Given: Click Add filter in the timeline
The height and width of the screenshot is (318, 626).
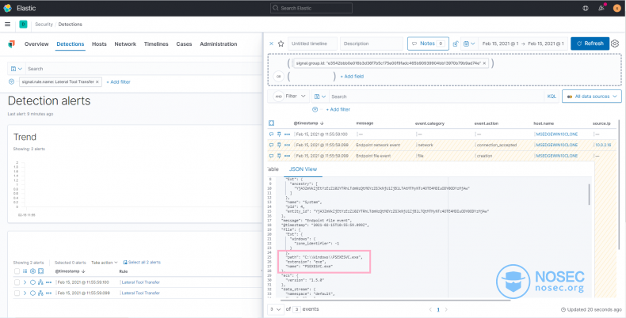Looking at the screenshot, I should click(338, 109).
